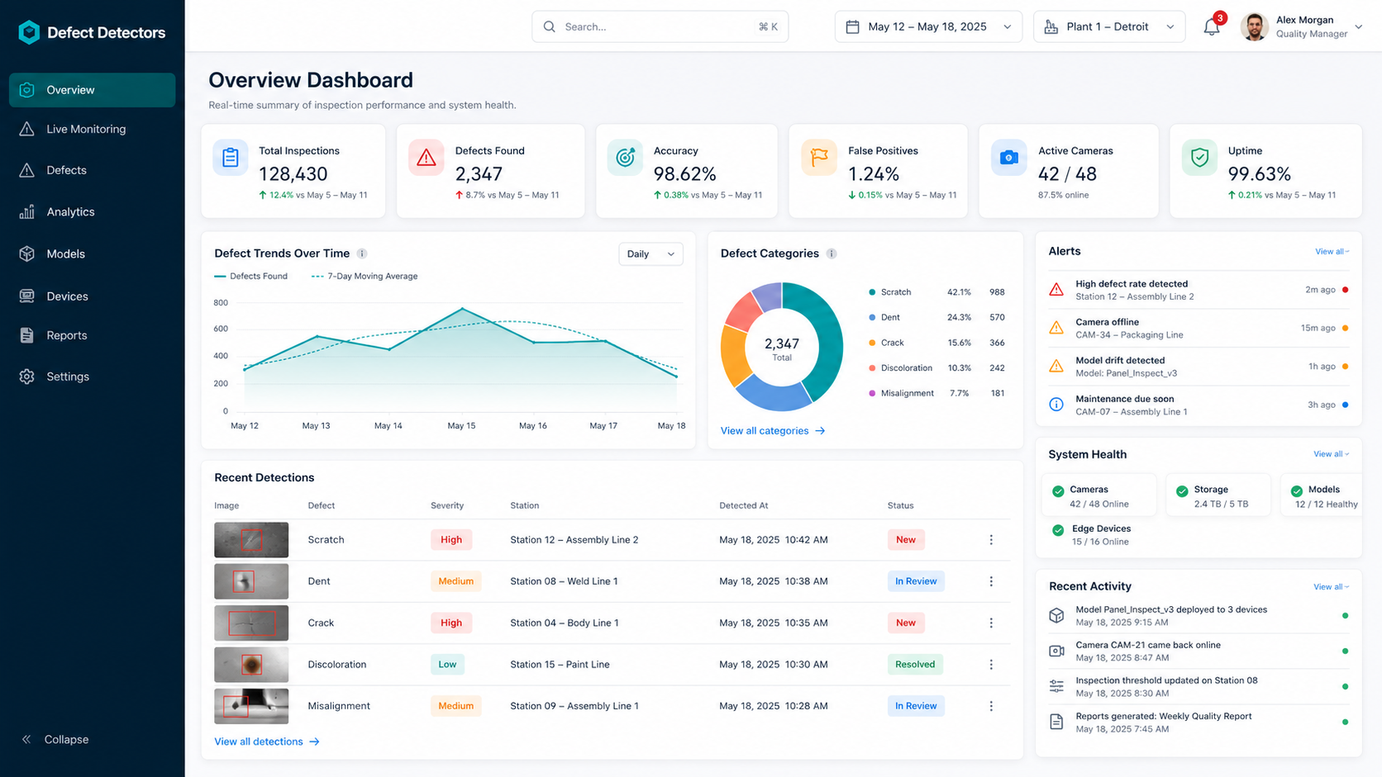Click camera icon for CAM-21 activity
1382x777 pixels.
point(1056,651)
